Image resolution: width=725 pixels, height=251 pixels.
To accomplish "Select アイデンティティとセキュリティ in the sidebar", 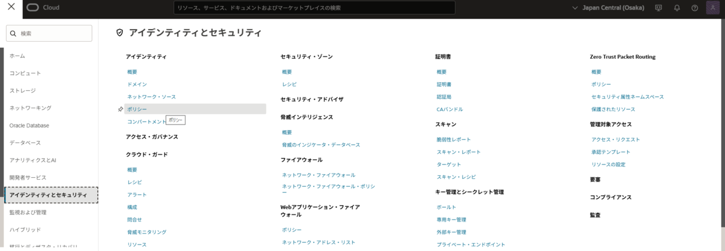I will tap(51, 195).
